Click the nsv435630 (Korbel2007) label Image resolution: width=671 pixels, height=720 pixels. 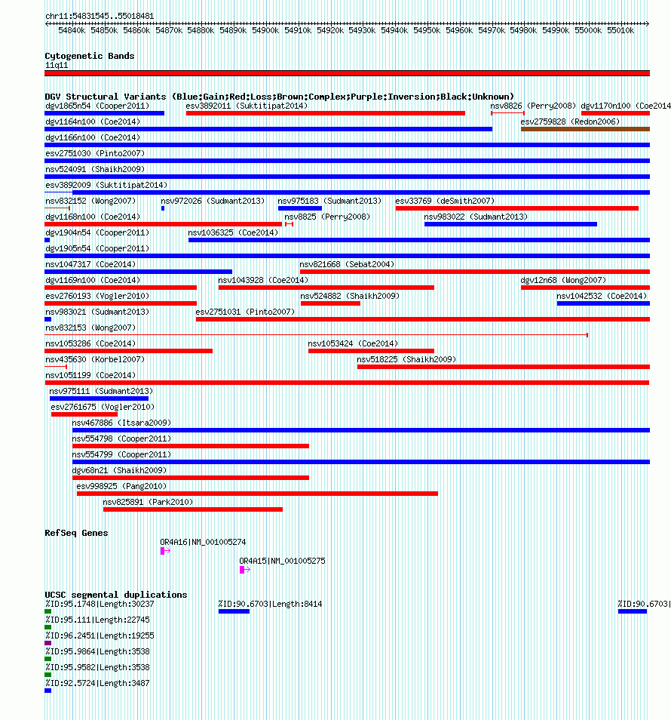click(95, 359)
